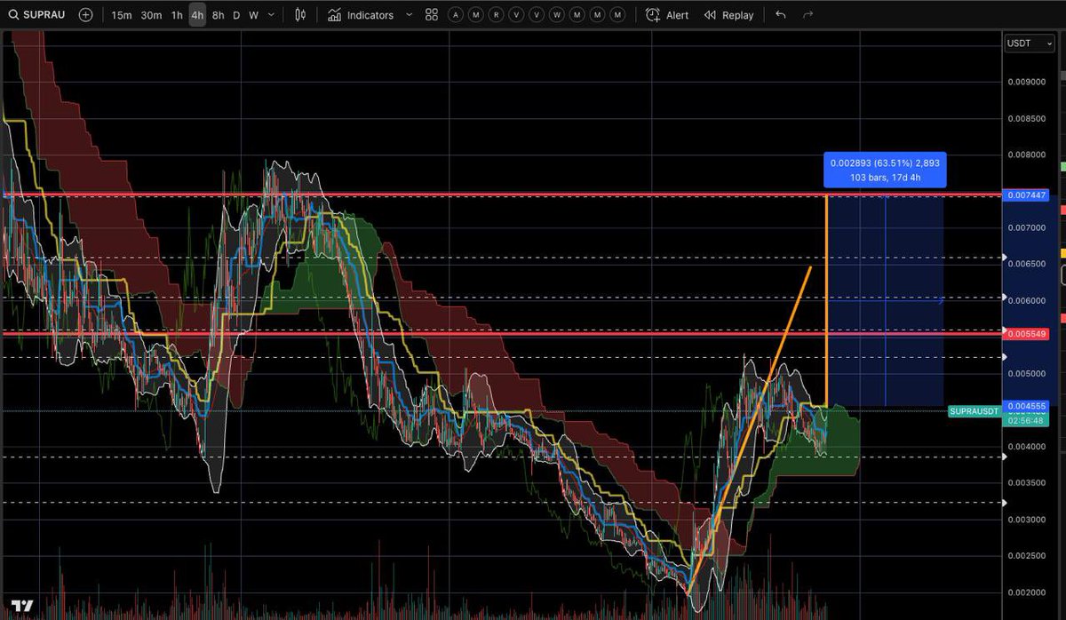
Task: Open the USDT currency dropdown
Action: tap(1030, 44)
